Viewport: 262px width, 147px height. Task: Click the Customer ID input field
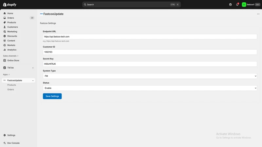pyautogui.click(x=150, y=52)
